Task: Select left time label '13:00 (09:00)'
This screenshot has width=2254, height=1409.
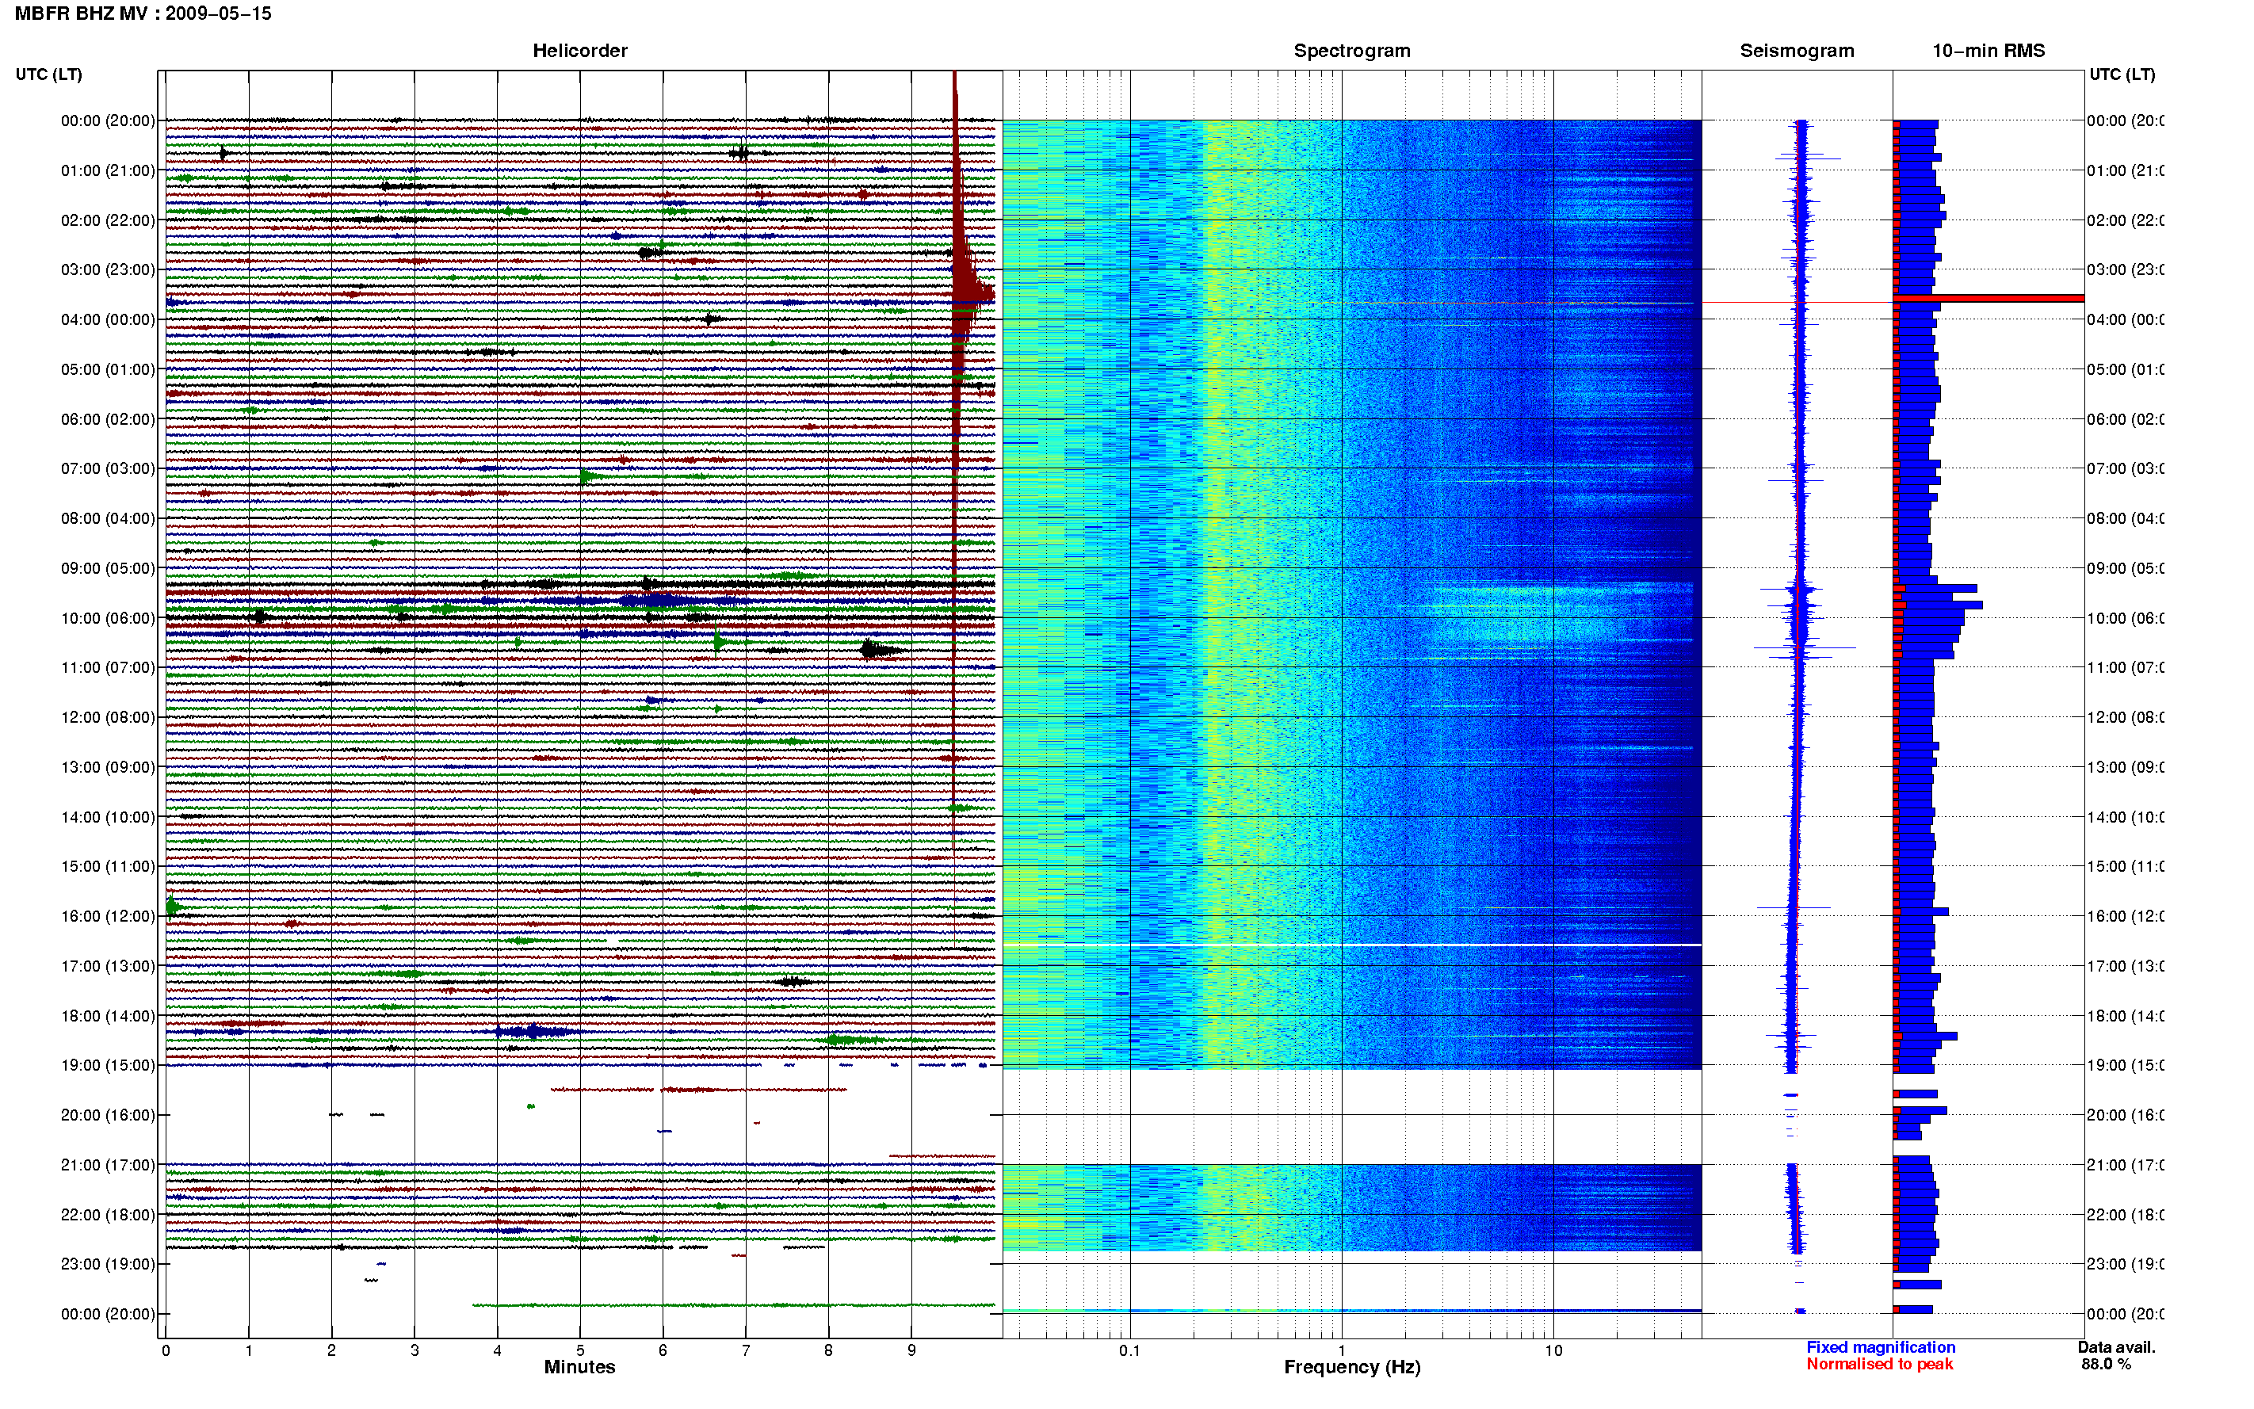Action: (x=108, y=767)
